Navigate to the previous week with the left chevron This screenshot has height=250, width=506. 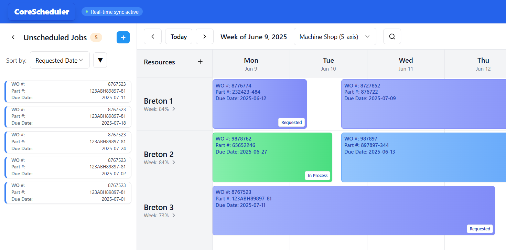coord(153,36)
